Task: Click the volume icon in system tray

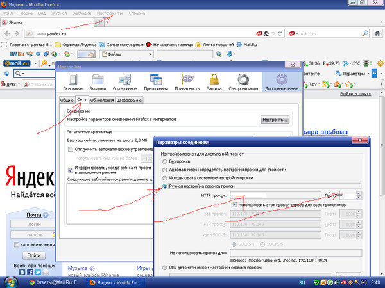Action: 337,283
